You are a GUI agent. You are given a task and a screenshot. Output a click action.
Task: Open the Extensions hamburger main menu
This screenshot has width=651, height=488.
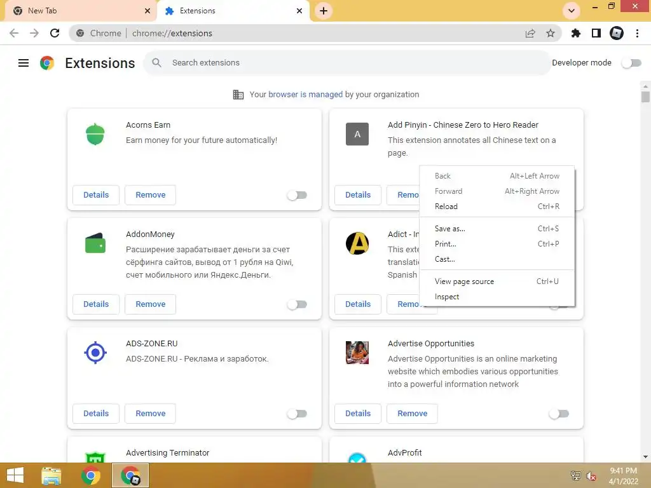(x=24, y=63)
